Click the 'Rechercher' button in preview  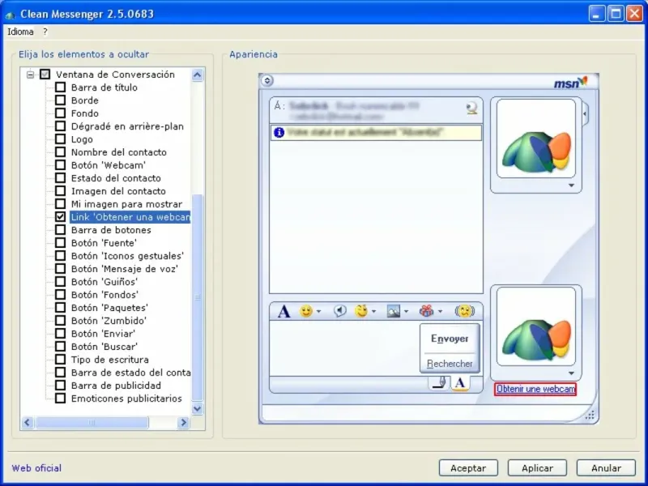coord(450,364)
